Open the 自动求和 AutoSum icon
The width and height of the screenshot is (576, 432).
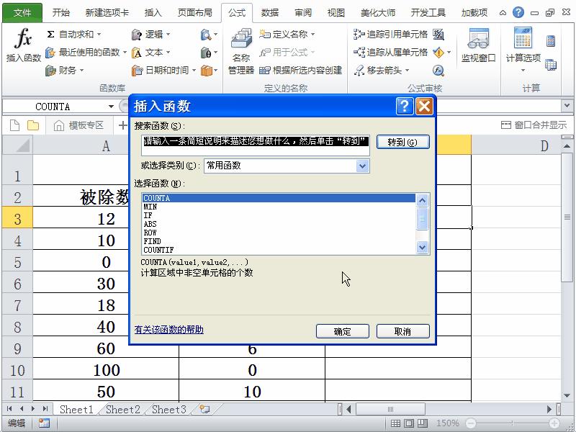50,35
